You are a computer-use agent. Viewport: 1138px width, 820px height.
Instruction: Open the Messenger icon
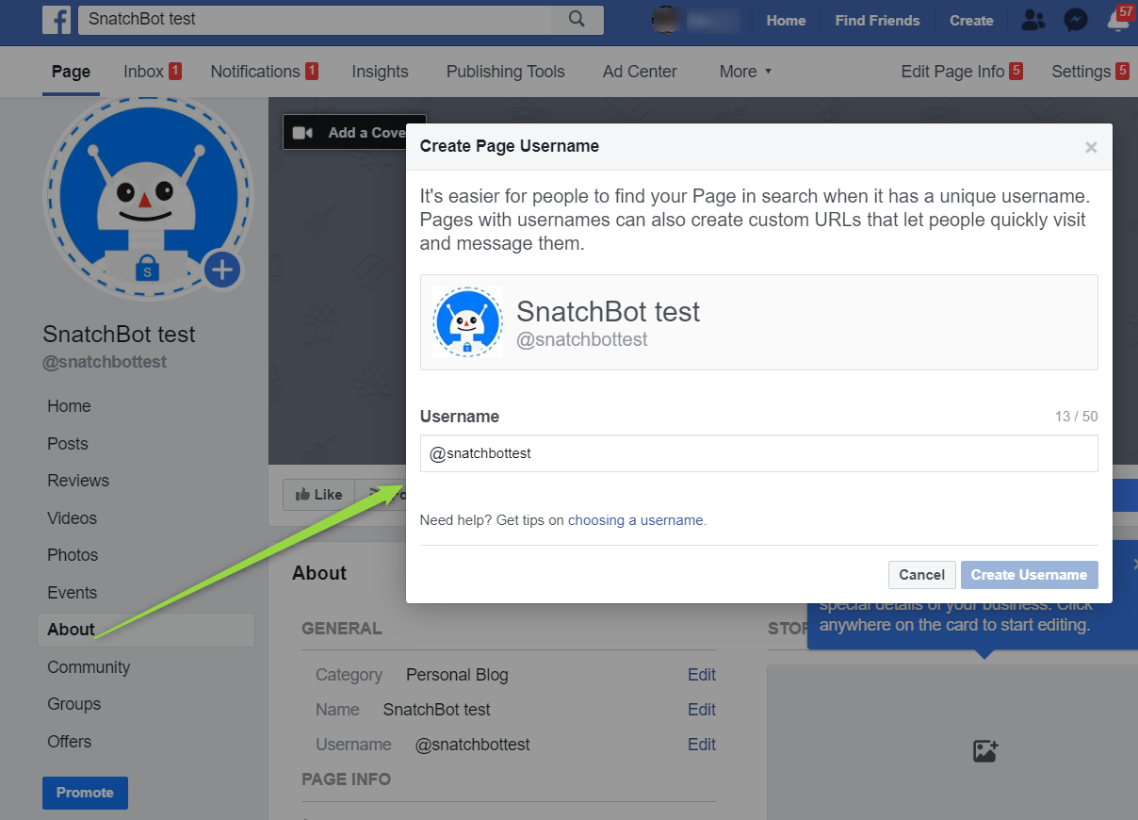(1076, 20)
